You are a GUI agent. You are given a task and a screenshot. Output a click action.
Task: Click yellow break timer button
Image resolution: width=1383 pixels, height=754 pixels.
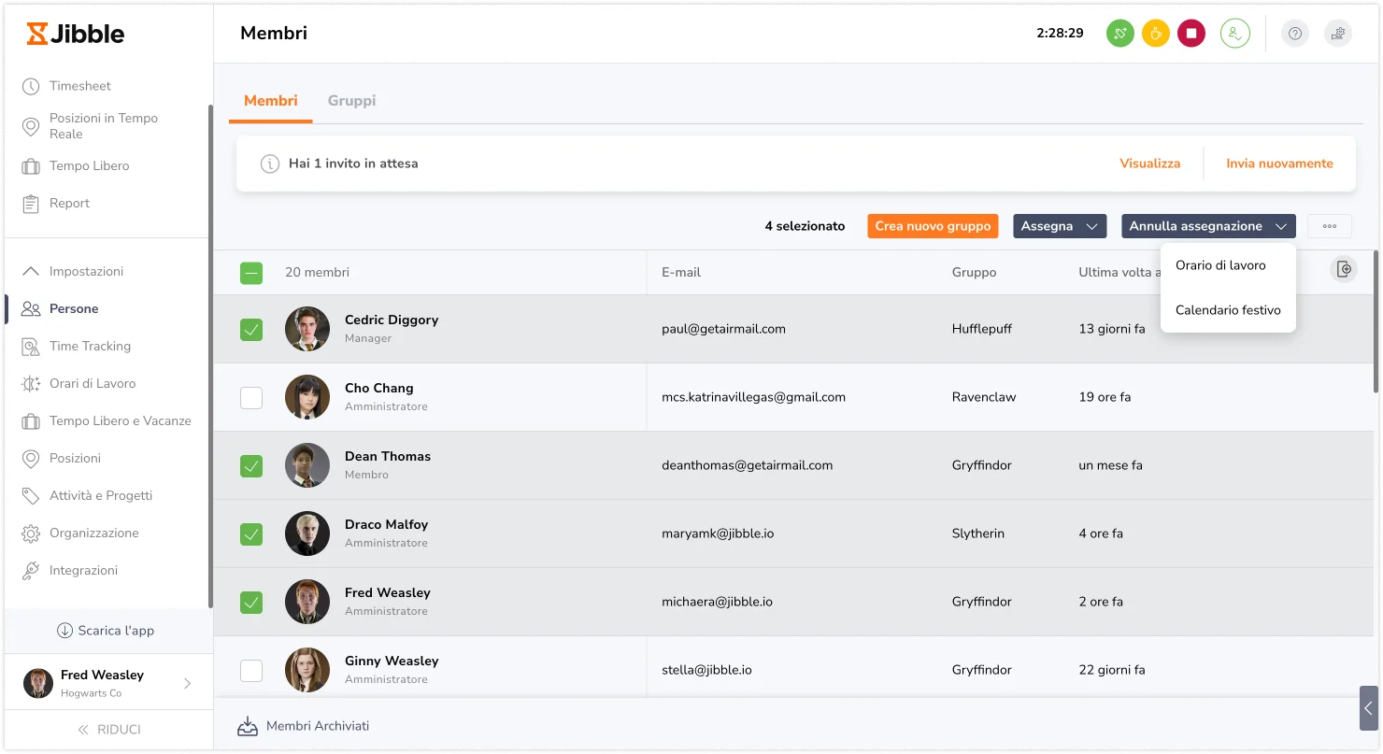pyautogui.click(x=1156, y=34)
